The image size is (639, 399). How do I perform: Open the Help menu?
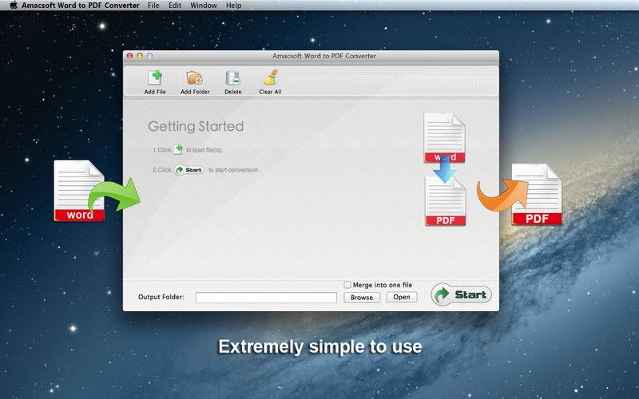[233, 6]
